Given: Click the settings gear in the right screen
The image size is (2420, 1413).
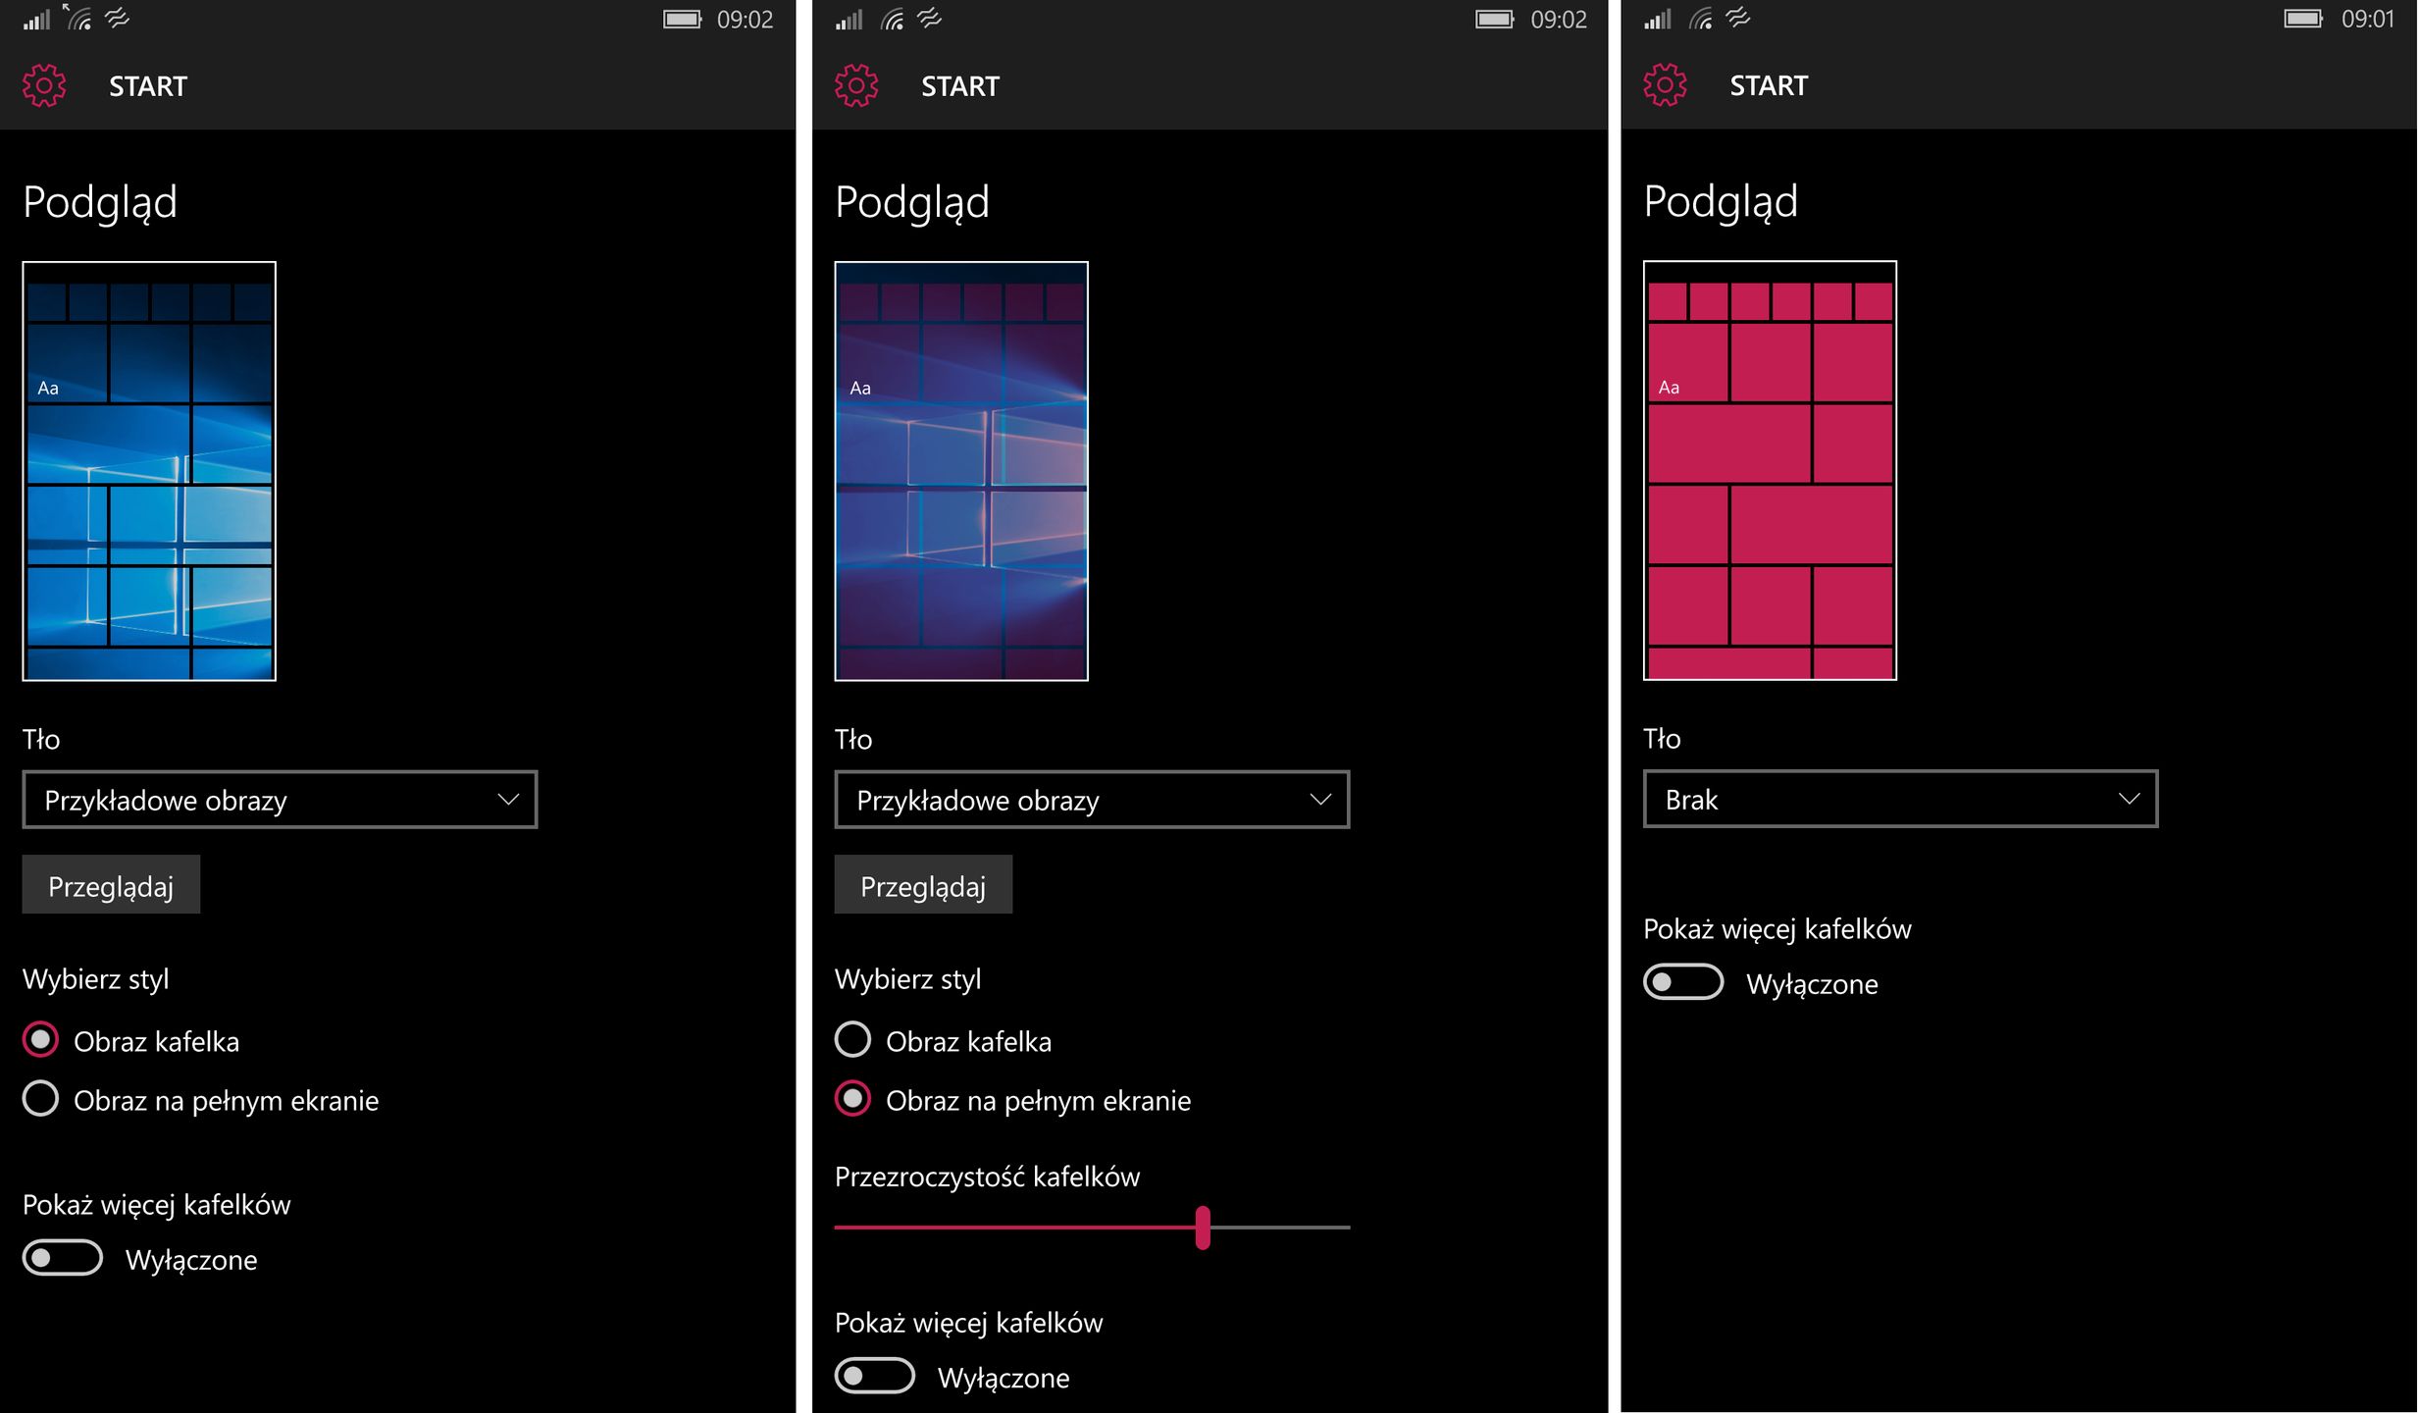Looking at the screenshot, I should pos(1665,85).
